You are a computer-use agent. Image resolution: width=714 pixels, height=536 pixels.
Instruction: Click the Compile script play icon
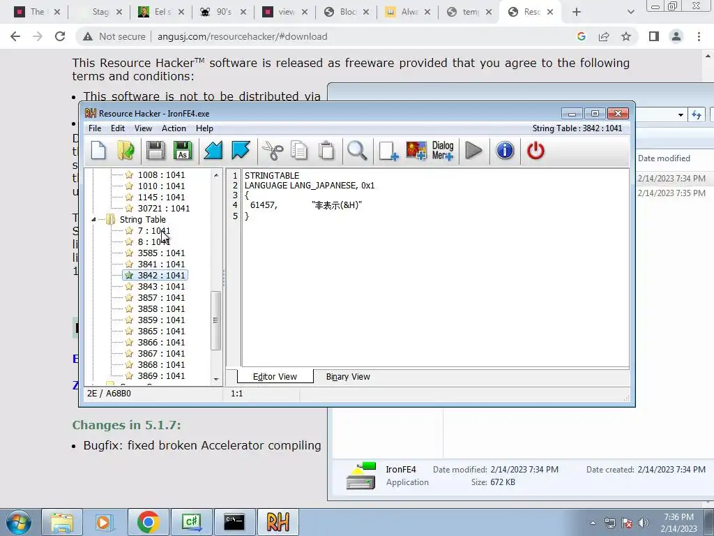pyautogui.click(x=473, y=151)
